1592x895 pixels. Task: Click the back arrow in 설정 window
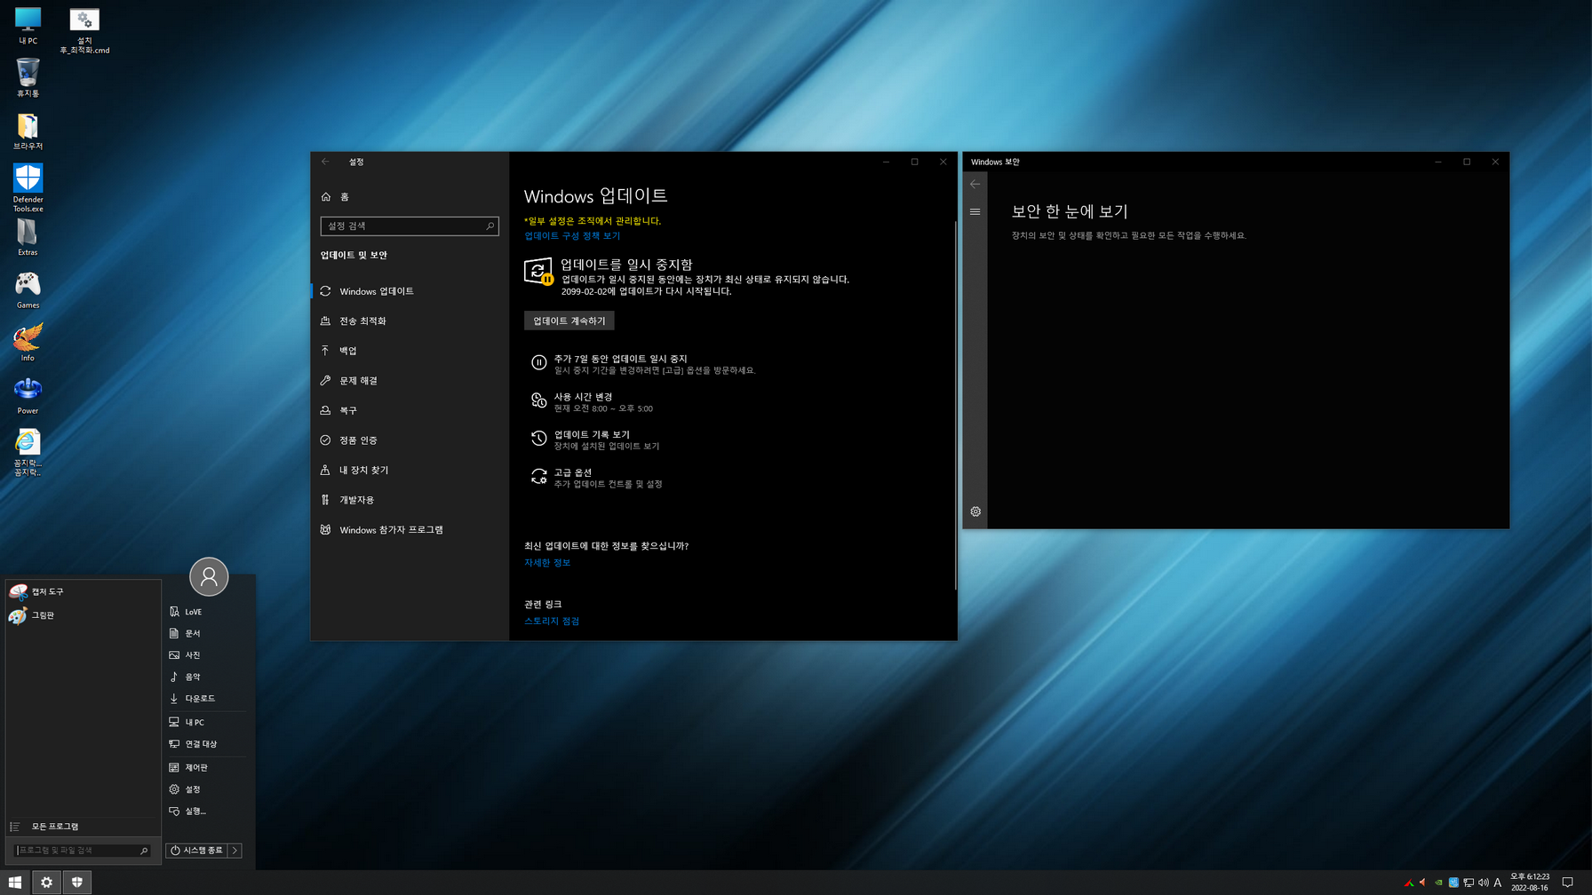[x=325, y=162]
